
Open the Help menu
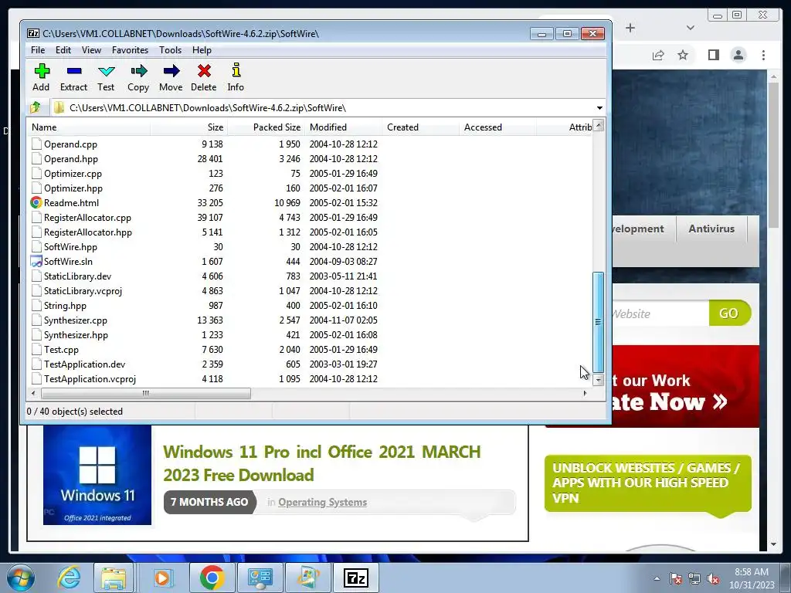[202, 50]
